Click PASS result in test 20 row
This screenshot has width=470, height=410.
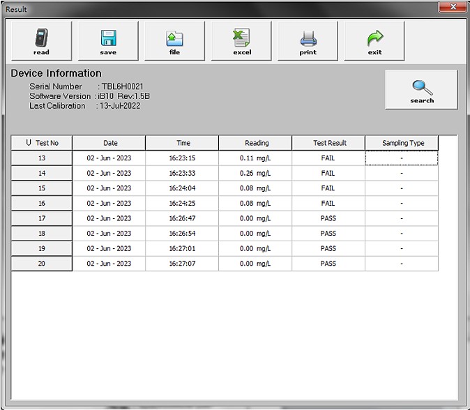click(328, 264)
